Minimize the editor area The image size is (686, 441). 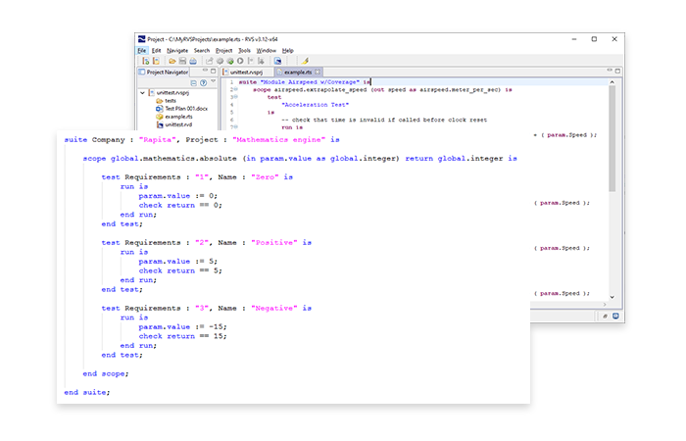pos(610,71)
